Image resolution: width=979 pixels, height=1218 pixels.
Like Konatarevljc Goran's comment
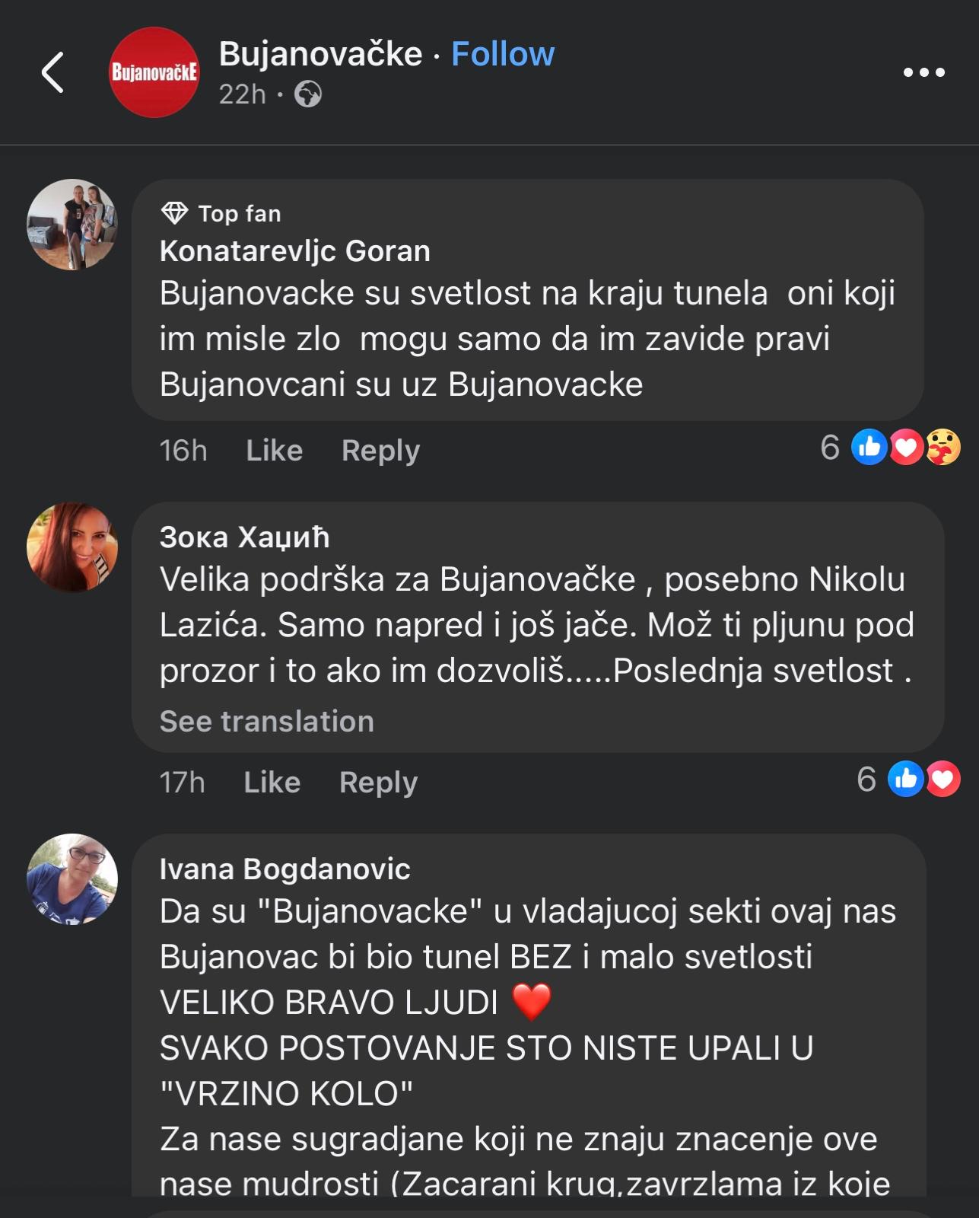tap(274, 451)
